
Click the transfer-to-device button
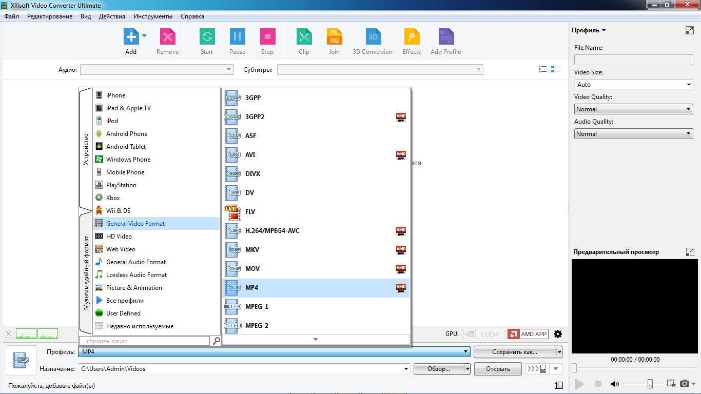click(x=537, y=369)
